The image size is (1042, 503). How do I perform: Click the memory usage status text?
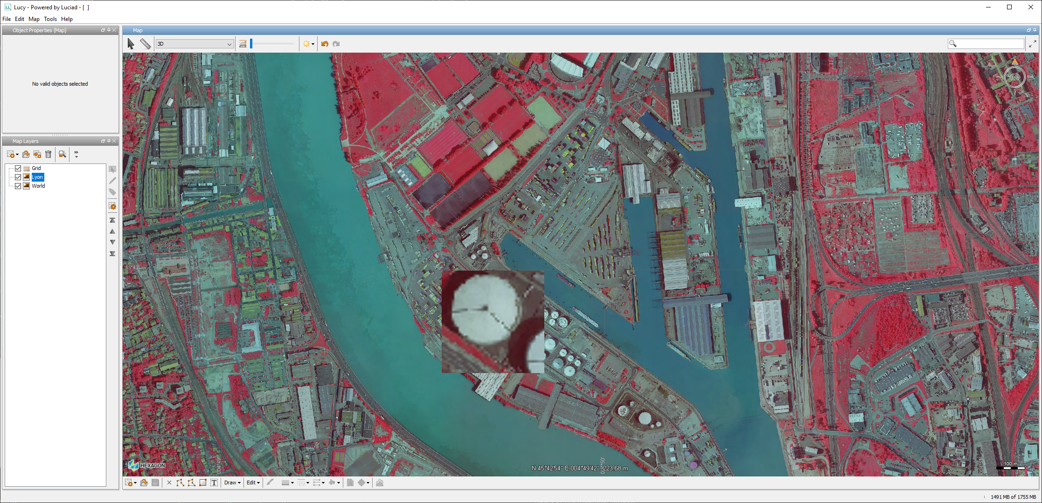click(1014, 497)
